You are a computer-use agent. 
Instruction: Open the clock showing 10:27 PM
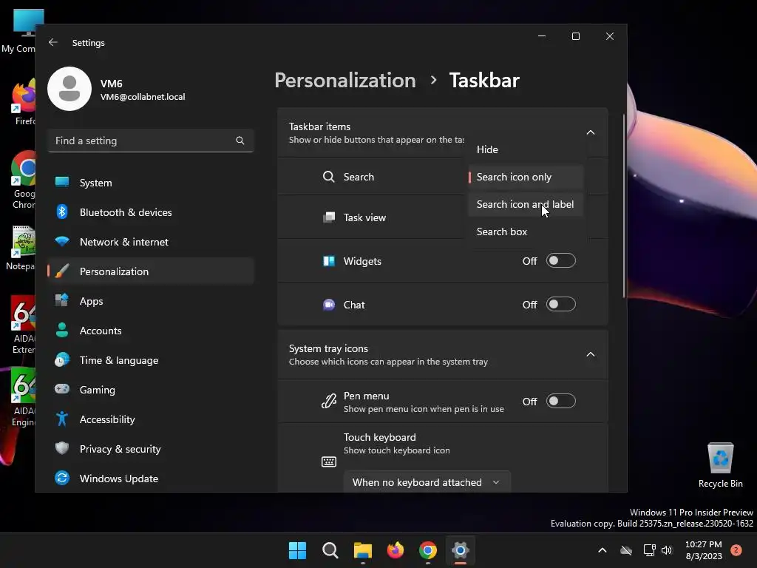(704, 550)
